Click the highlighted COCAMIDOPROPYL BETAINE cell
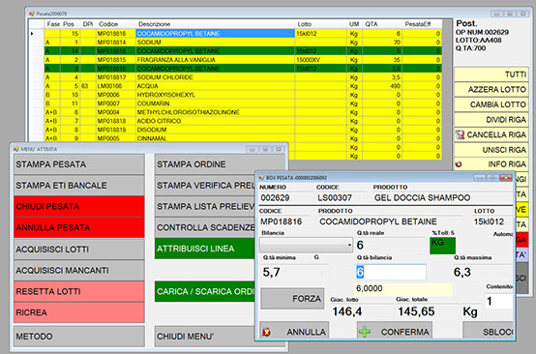Viewport: 536px width, 354px height. coord(216,34)
